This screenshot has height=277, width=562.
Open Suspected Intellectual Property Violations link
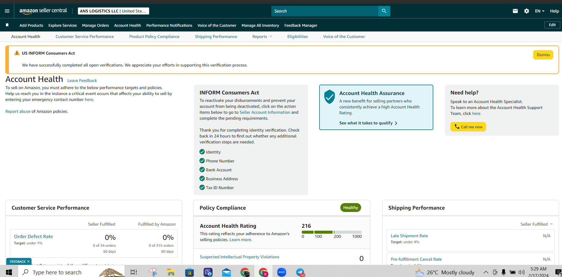coord(240,257)
